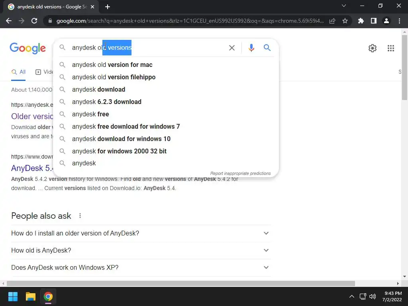Share this page icon in address bar
Image resolution: width=408 pixels, height=306 pixels.
coord(332,21)
